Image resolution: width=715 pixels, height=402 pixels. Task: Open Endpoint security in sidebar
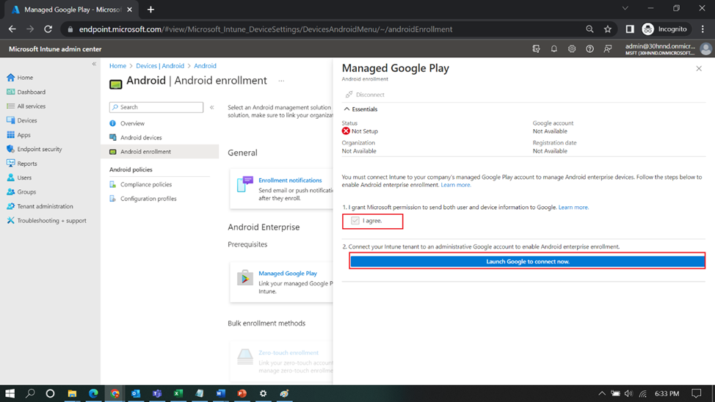point(35,149)
